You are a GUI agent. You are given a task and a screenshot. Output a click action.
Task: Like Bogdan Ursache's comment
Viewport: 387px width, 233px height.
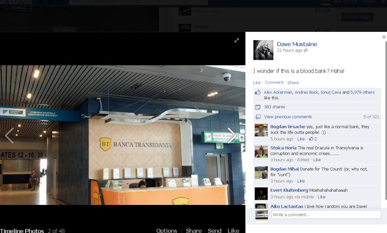tap(301, 139)
